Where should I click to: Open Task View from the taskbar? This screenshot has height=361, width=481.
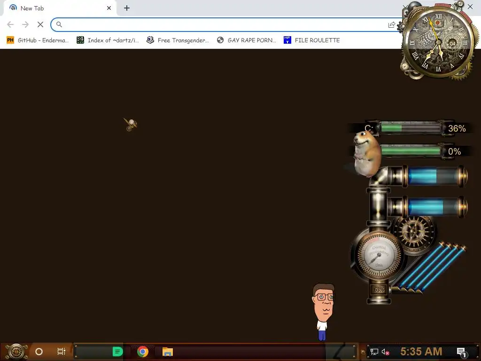click(62, 352)
